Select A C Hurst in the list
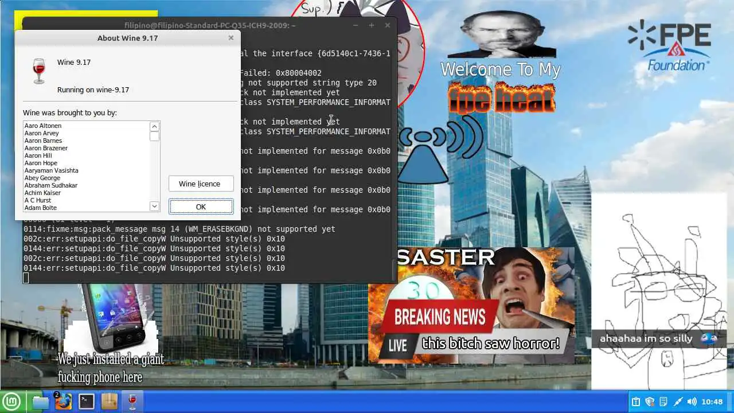Image resolution: width=734 pixels, height=413 pixels. coord(87,200)
